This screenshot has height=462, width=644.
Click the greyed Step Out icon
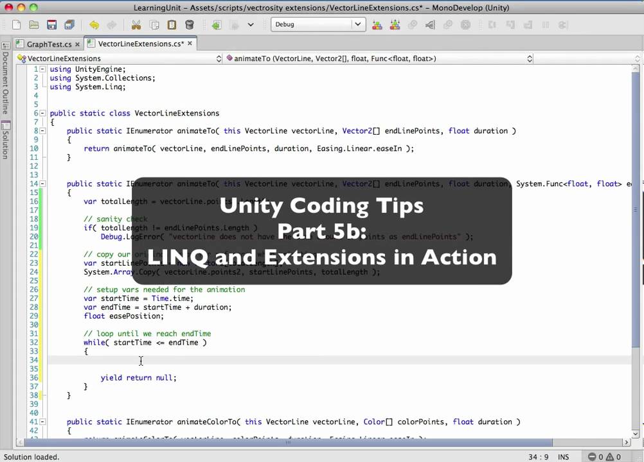point(528,25)
